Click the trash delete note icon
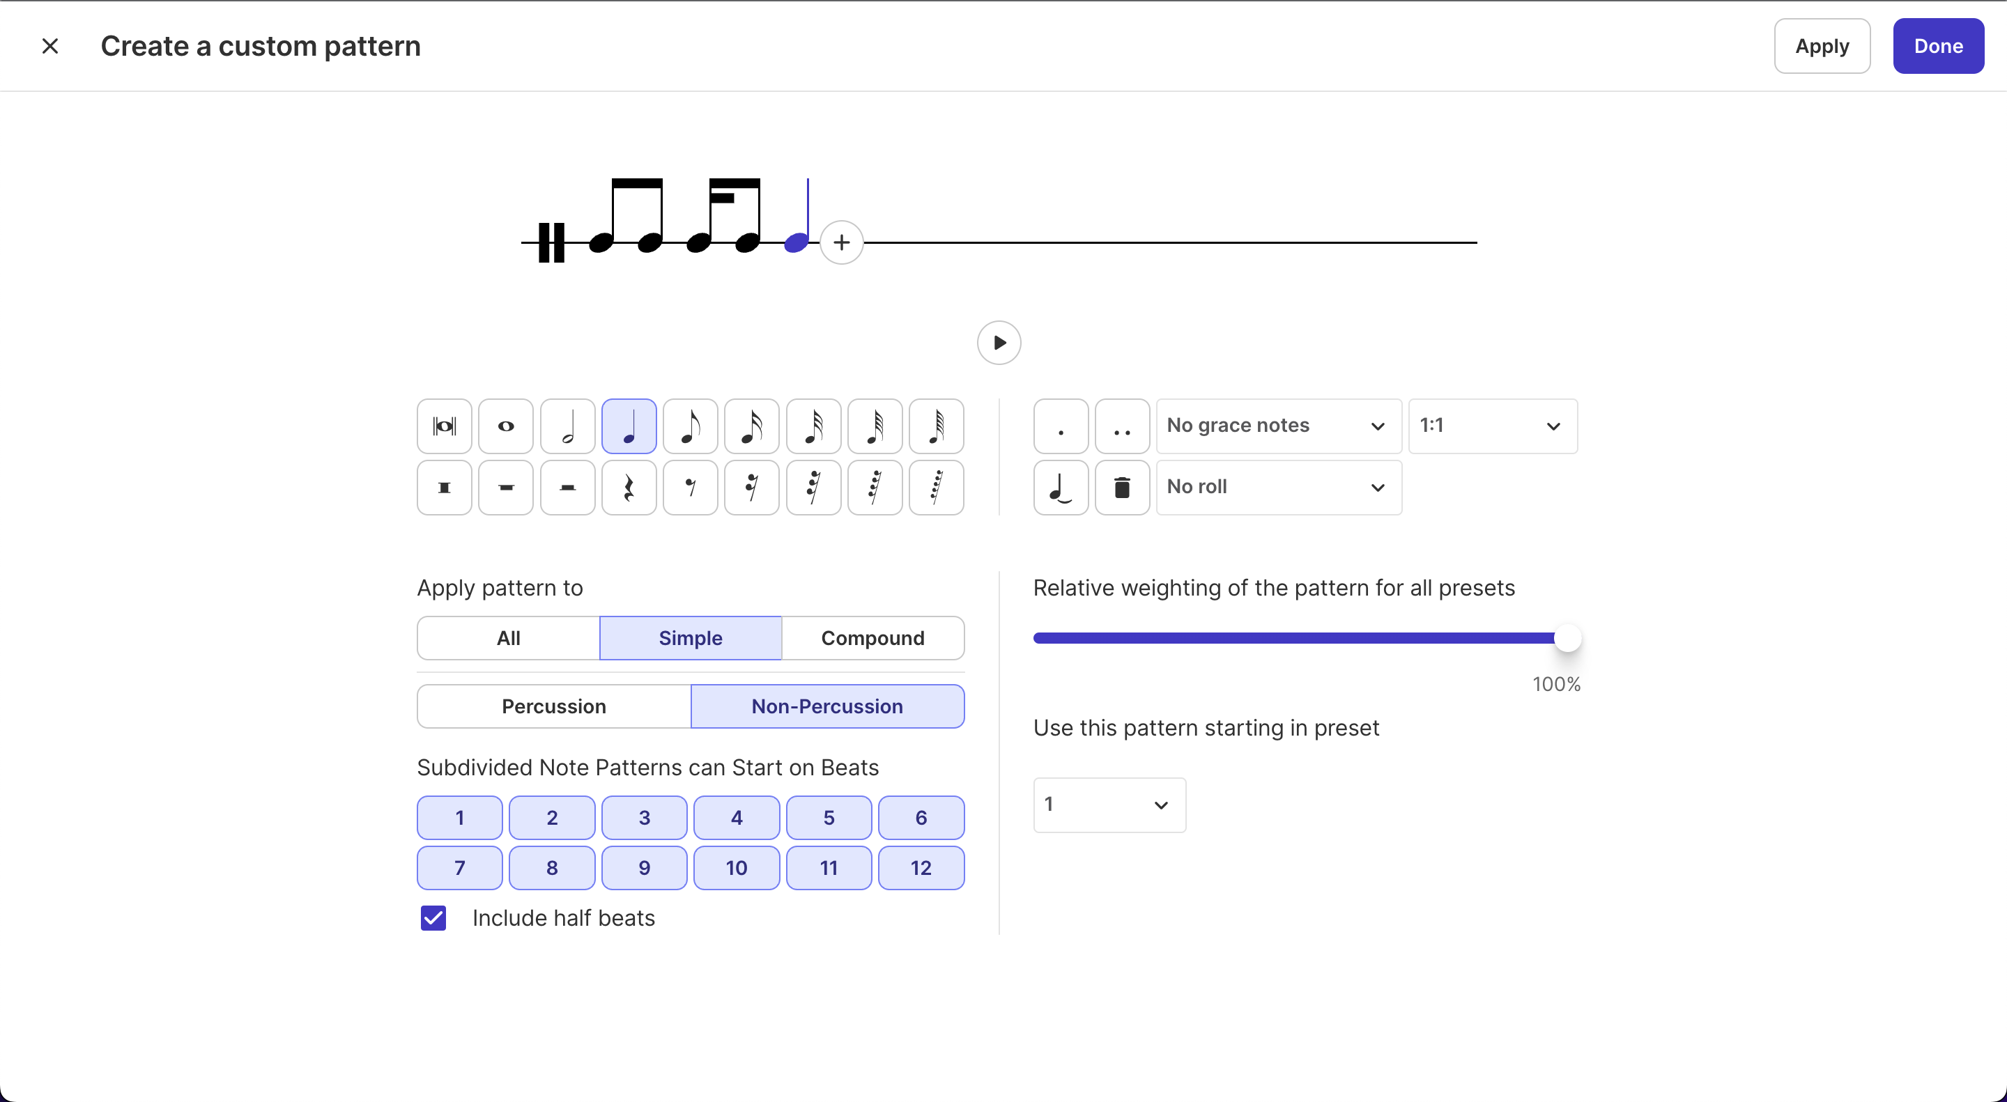Screen dimensions: 2007x1102 (1122, 488)
